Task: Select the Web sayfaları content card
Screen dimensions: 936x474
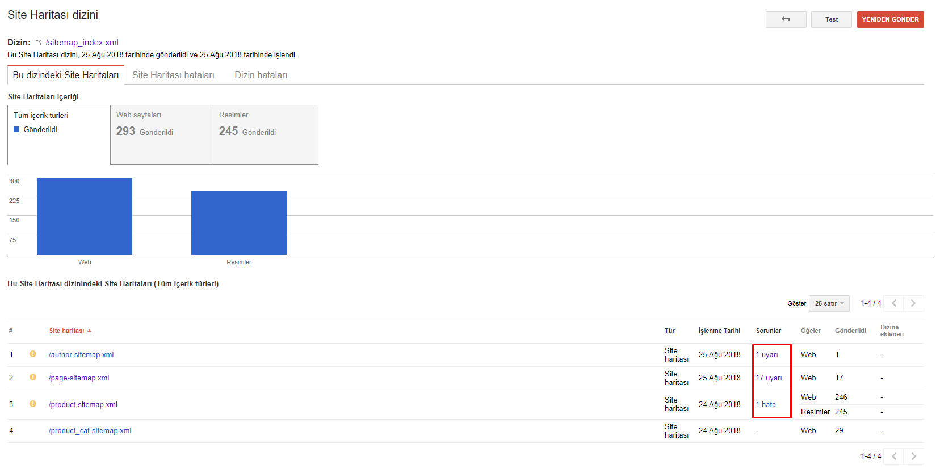Action: tap(162, 135)
